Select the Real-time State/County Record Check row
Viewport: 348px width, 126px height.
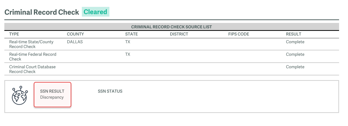pyautogui.click(x=172, y=44)
